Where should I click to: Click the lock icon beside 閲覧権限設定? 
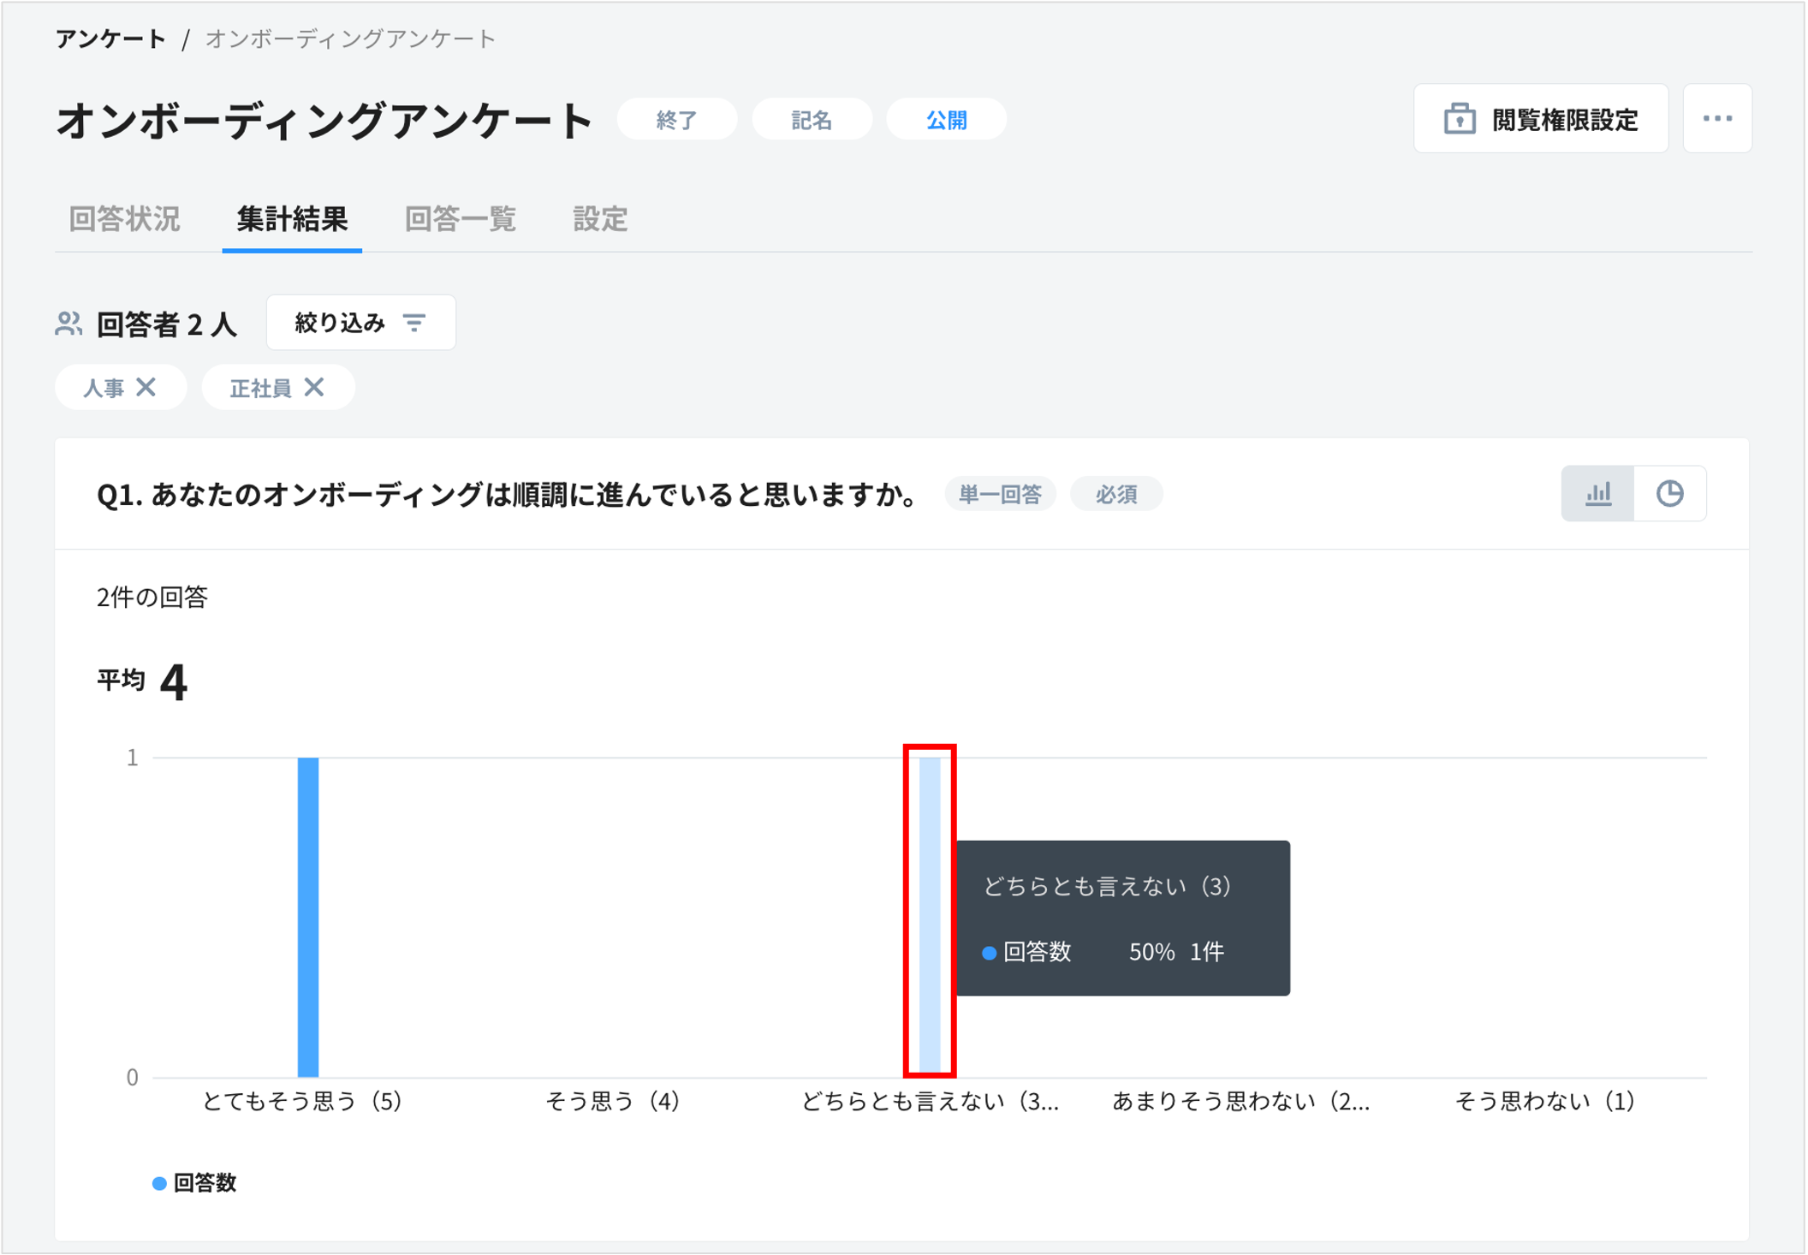click(x=1460, y=119)
